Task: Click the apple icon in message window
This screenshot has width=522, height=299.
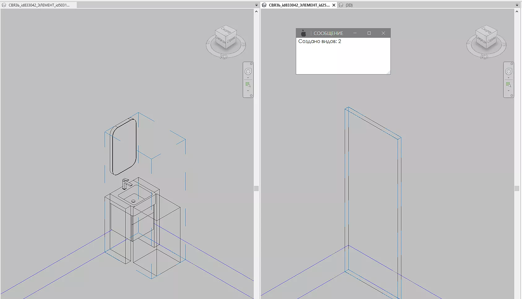Action: pos(304,33)
